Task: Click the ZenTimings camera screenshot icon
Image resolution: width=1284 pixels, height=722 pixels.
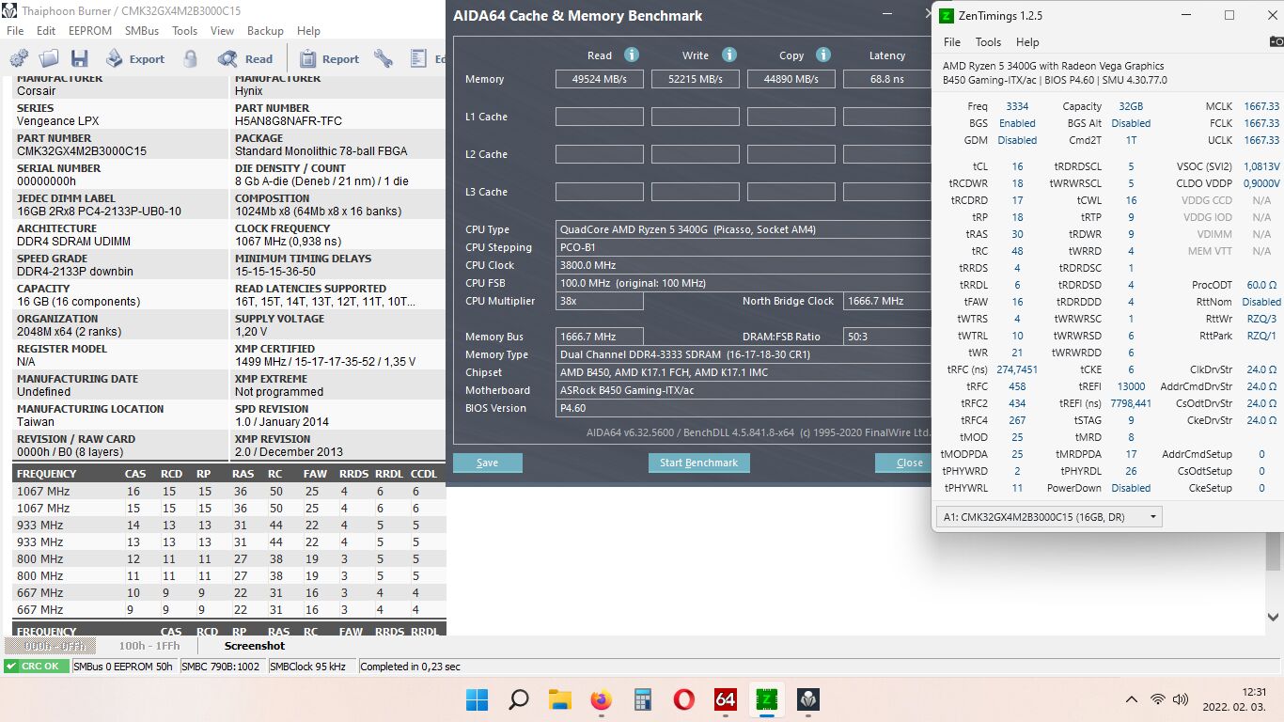Action: click(x=1276, y=41)
